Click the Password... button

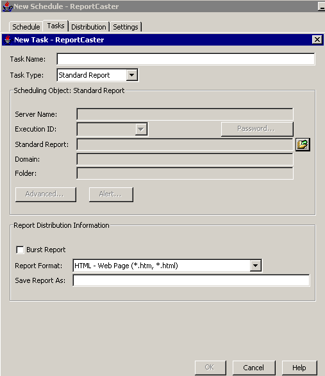(x=257, y=129)
